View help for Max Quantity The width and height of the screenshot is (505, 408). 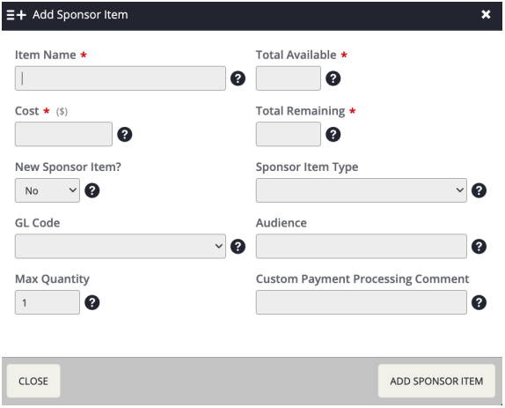click(92, 302)
